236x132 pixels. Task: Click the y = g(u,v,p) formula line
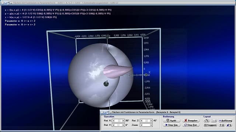click(58, 14)
